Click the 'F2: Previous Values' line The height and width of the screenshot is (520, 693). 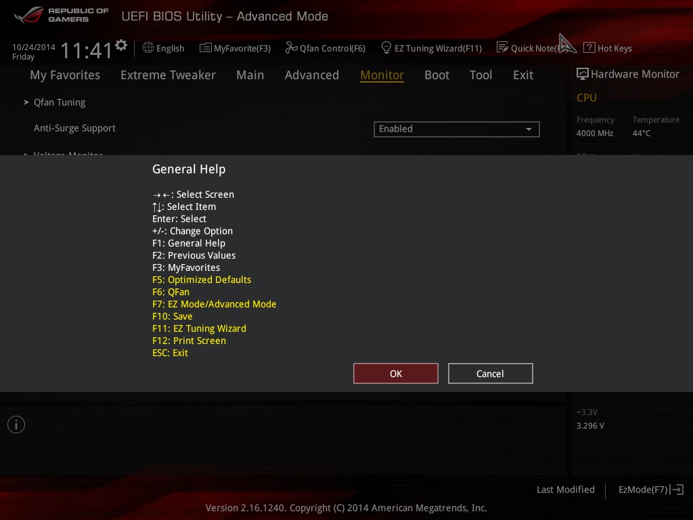tap(194, 255)
